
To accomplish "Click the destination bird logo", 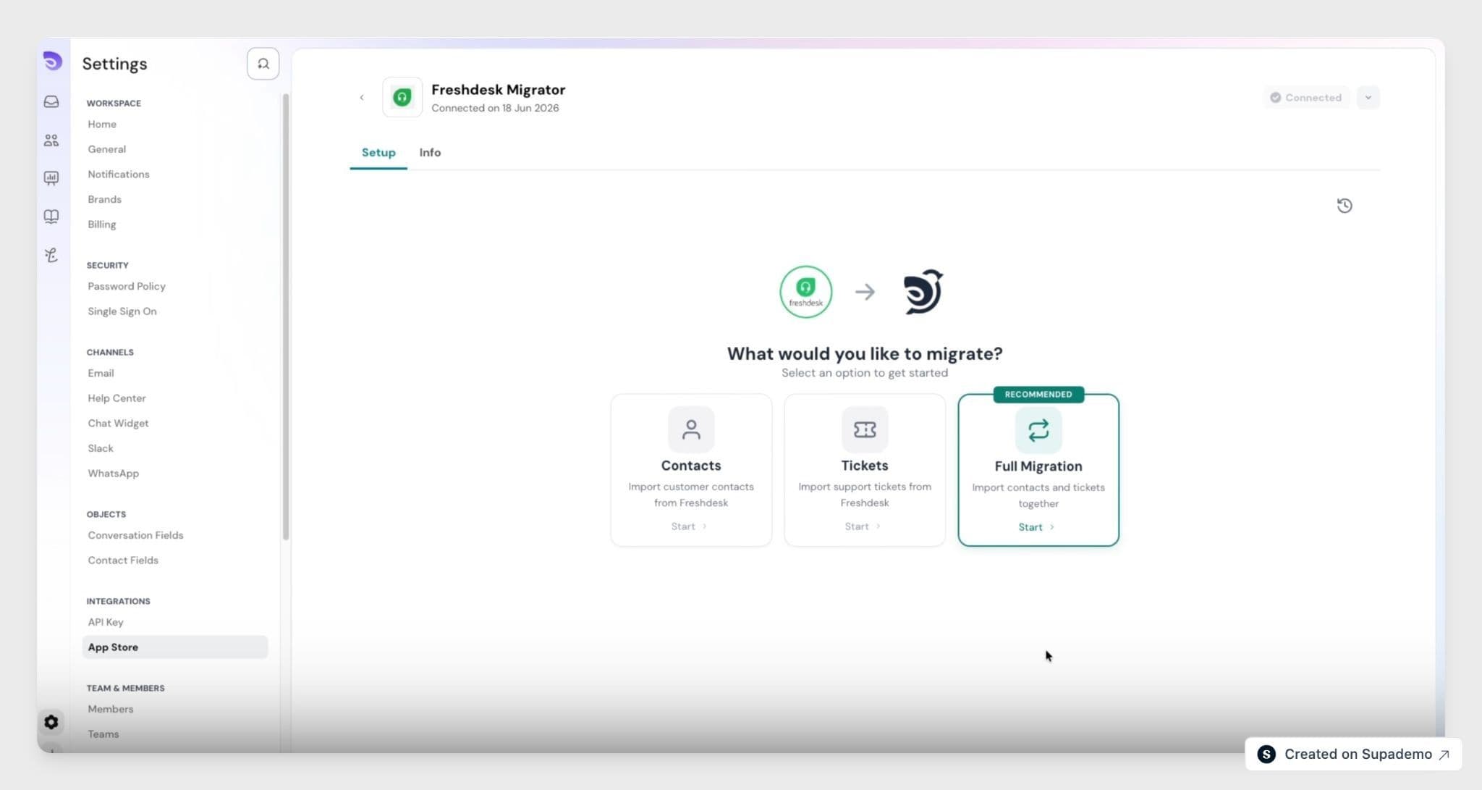I will pos(923,292).
